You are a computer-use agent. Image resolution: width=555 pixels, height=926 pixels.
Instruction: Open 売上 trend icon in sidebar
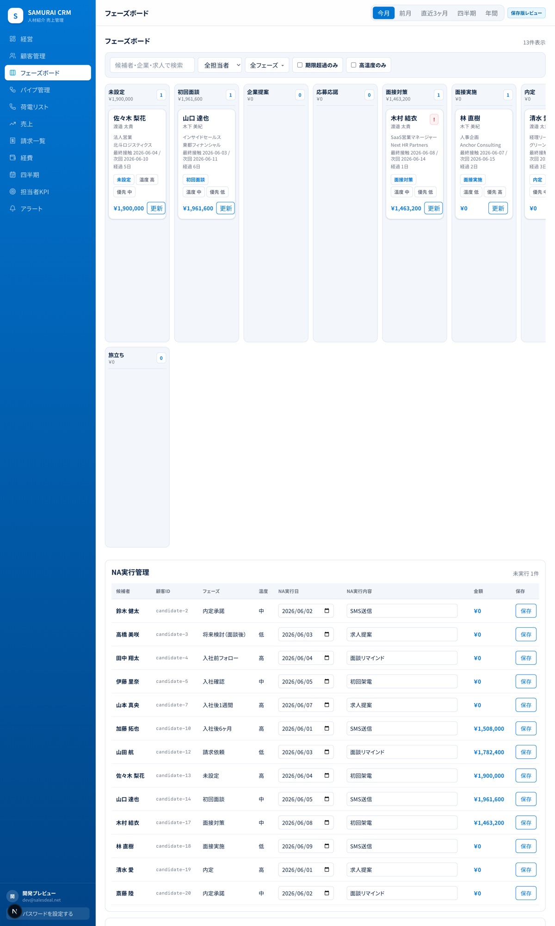point(12,124)
